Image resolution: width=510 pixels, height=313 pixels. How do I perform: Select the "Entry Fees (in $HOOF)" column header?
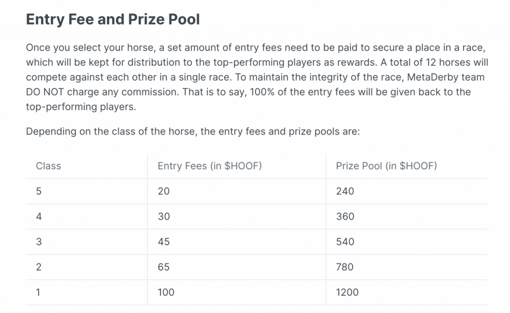coord(209,166)
